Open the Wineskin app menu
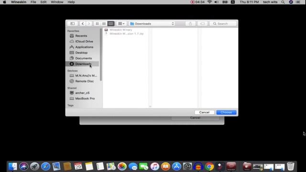 19,2
